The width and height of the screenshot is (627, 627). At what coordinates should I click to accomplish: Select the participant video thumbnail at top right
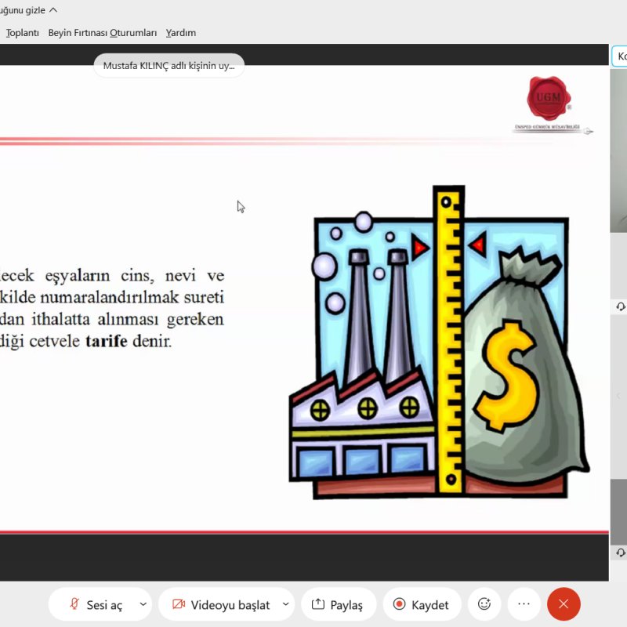click(x=618, y=150)
